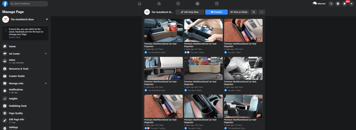The image size is (356, 130).
Task: Open the Groups icon in top navigation
Action: pyautogui.click(x=197, y=4)
